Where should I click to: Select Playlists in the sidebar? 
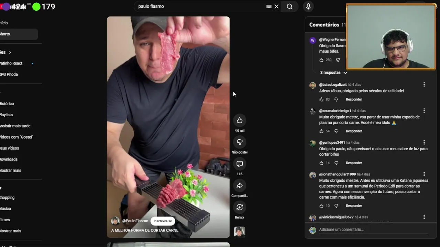coord(19,115)
